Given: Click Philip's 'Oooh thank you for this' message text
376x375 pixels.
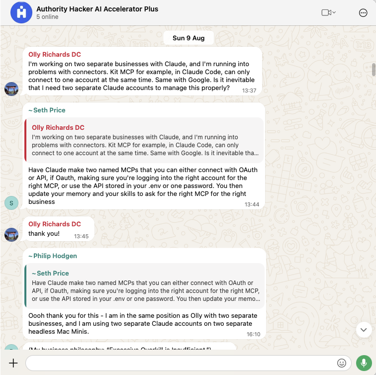Looking at the screenshot, I should (143, 323).
